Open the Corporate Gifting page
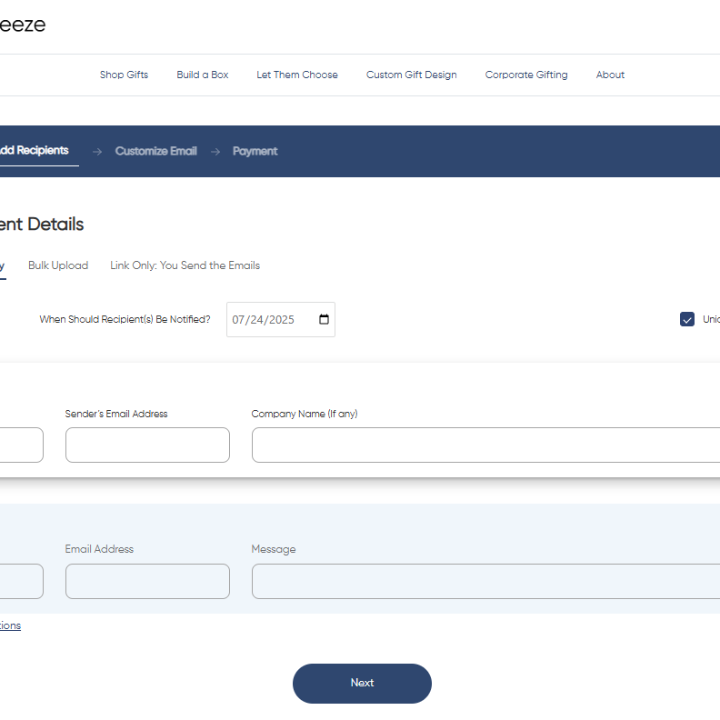Screen dimensions: 720x720 point(525,75)
